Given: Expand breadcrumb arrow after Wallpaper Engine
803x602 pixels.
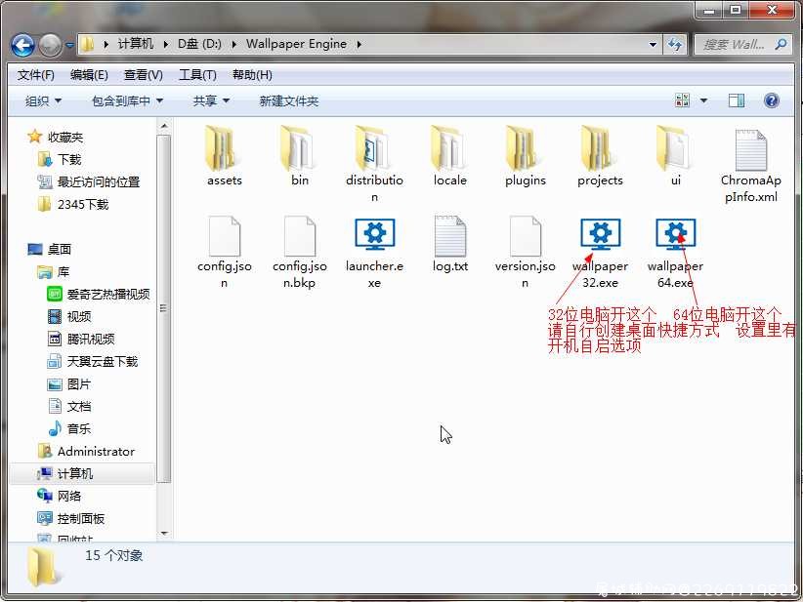Looking at the screenshot, I should (359, 45).
